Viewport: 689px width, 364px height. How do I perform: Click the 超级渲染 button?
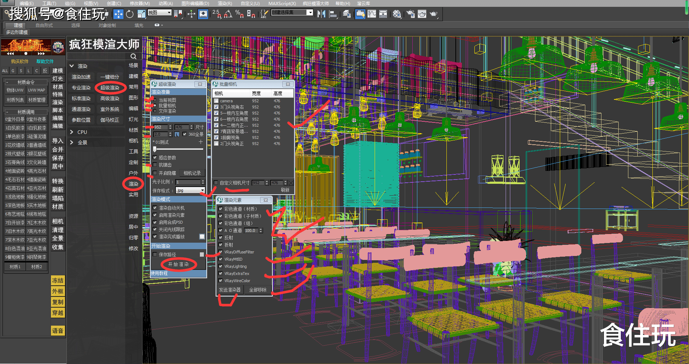(x=110, y=88)
